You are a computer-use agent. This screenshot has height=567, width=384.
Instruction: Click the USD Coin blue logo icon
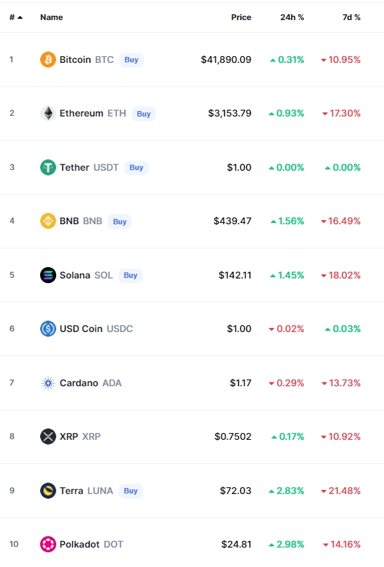point(48,329)
